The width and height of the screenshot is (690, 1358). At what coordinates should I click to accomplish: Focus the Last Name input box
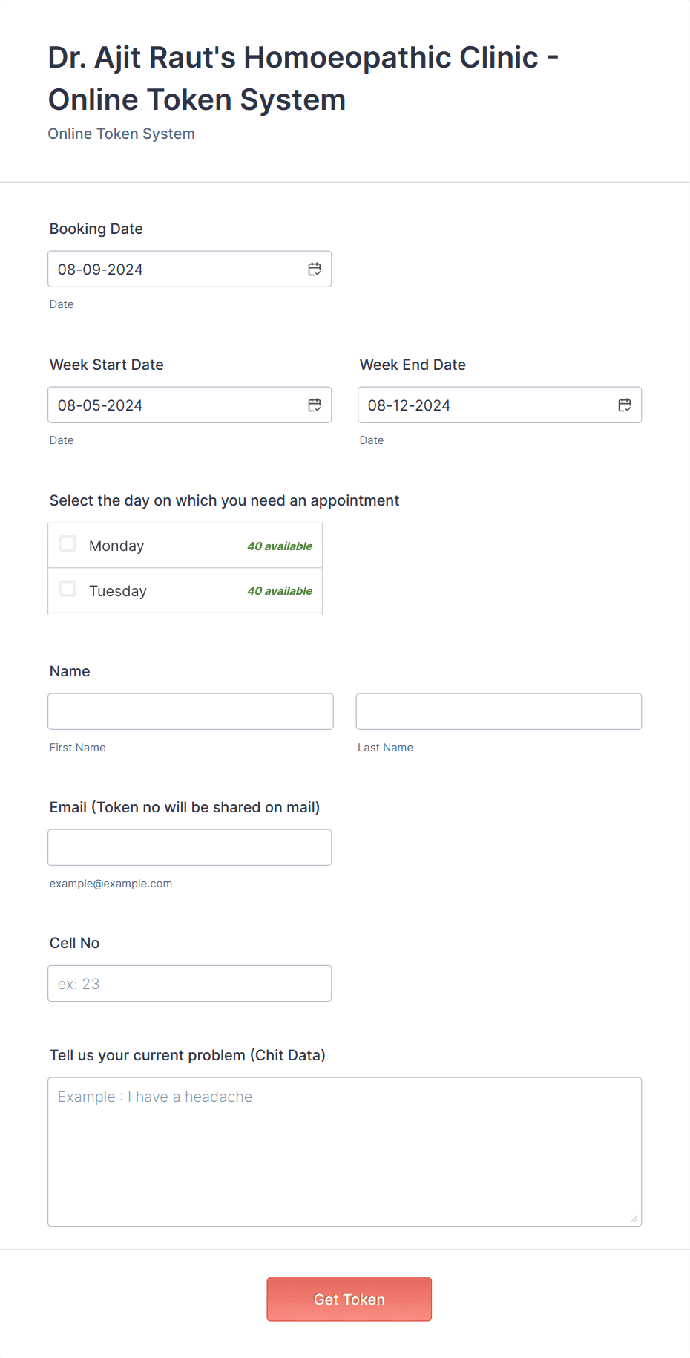(x=499, y=711)
